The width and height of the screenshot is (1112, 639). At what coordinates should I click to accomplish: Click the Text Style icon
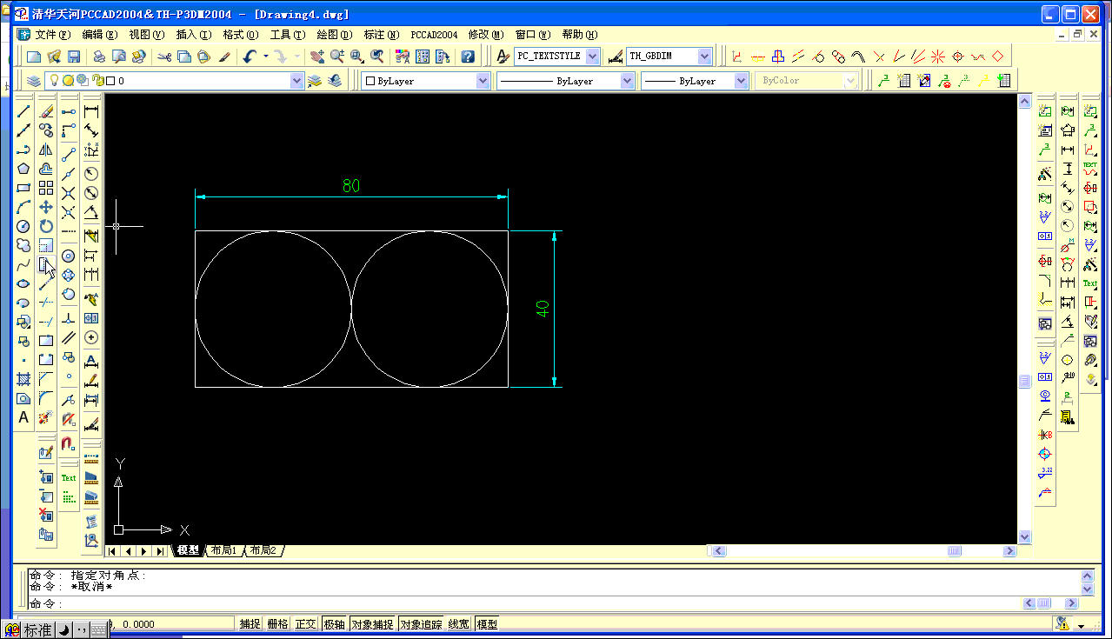click(503, 57)
